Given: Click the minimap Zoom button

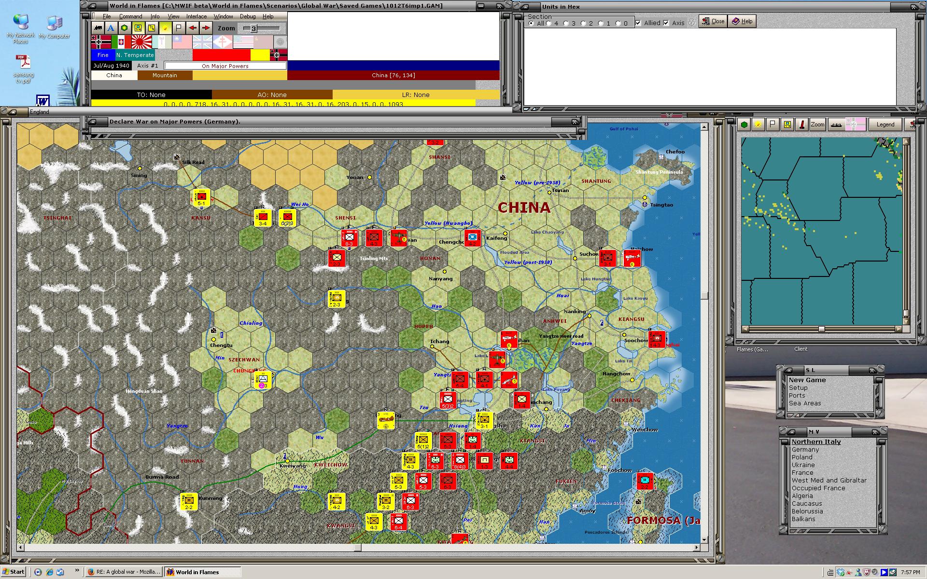Looking at the screenshot, I should pyautogui.click(x=817, y=124).
